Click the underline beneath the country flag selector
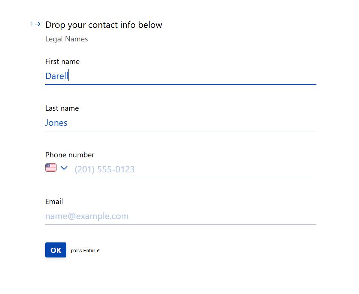359x294 pixels. 57,178
